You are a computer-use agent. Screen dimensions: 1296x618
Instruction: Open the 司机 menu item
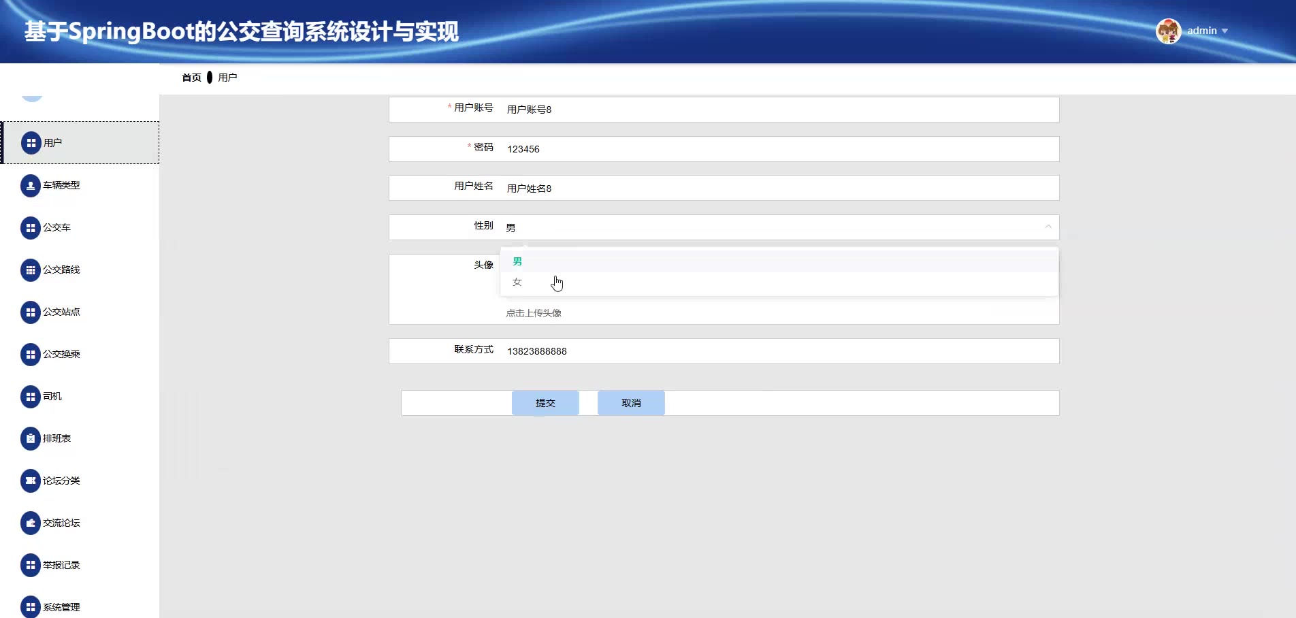coord(80,396)
